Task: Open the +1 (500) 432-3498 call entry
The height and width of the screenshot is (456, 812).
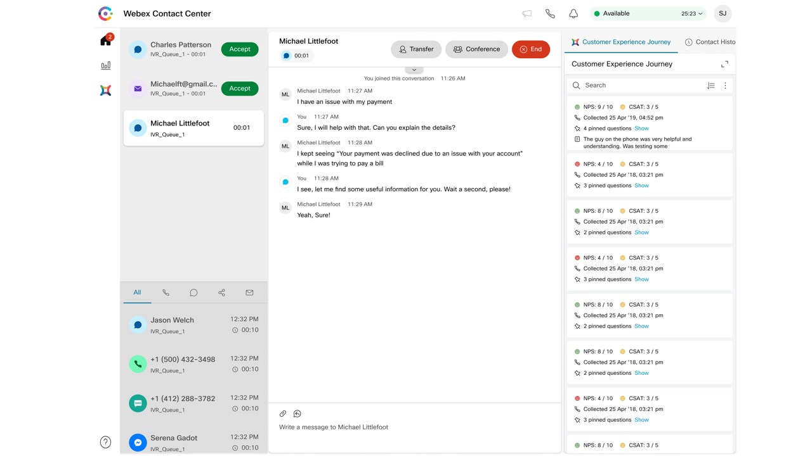Action: (x=193, y=364)
